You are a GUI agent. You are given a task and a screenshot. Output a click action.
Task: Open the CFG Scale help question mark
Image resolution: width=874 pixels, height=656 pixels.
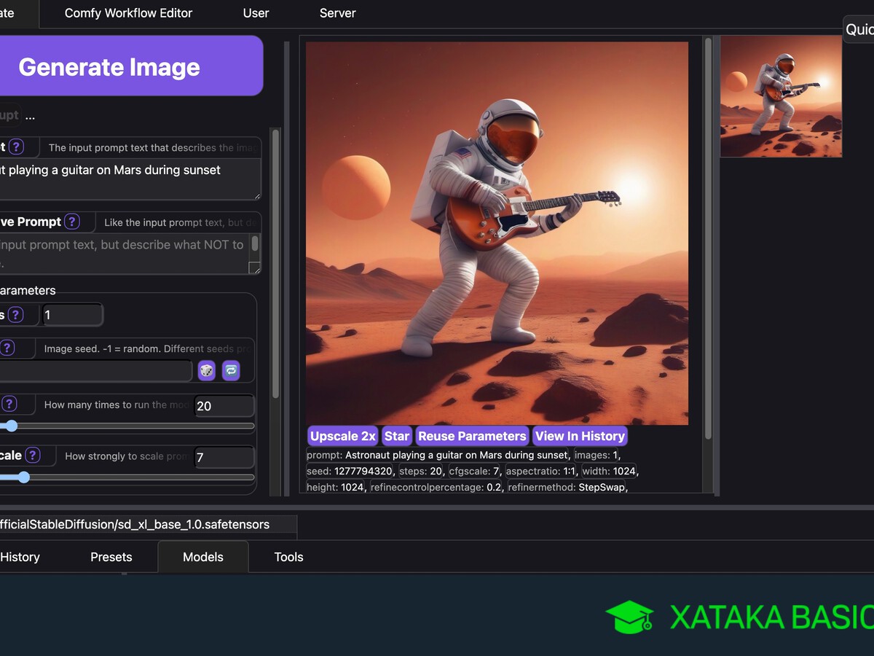pos(33,456)
